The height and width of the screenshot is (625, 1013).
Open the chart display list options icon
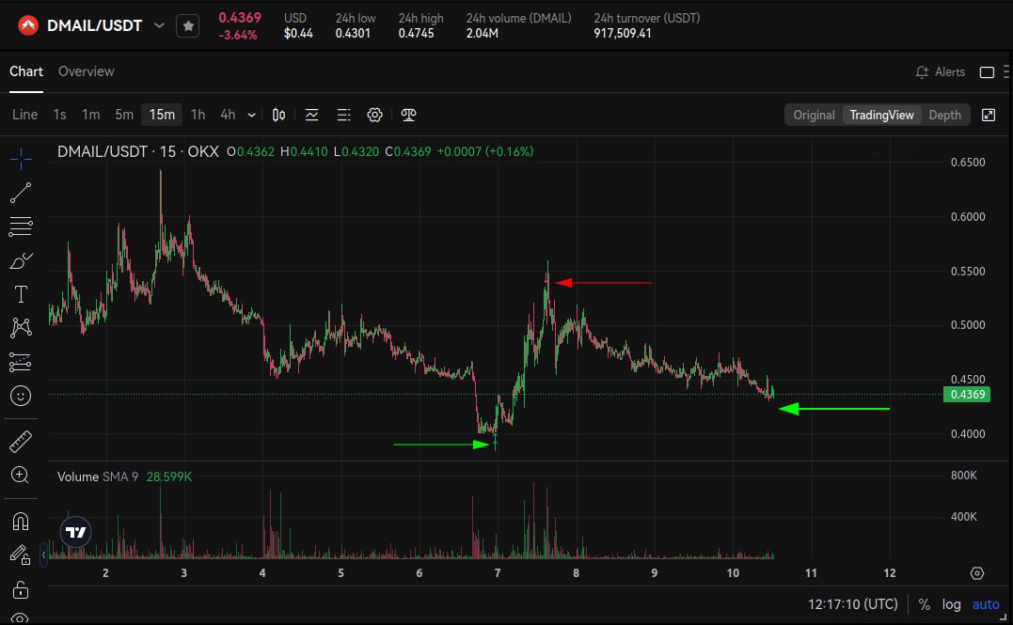(343, 115)
